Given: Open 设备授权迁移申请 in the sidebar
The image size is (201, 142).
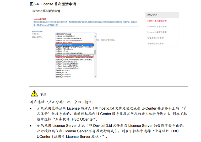Looking at the screenshot, I should [155, 38].
